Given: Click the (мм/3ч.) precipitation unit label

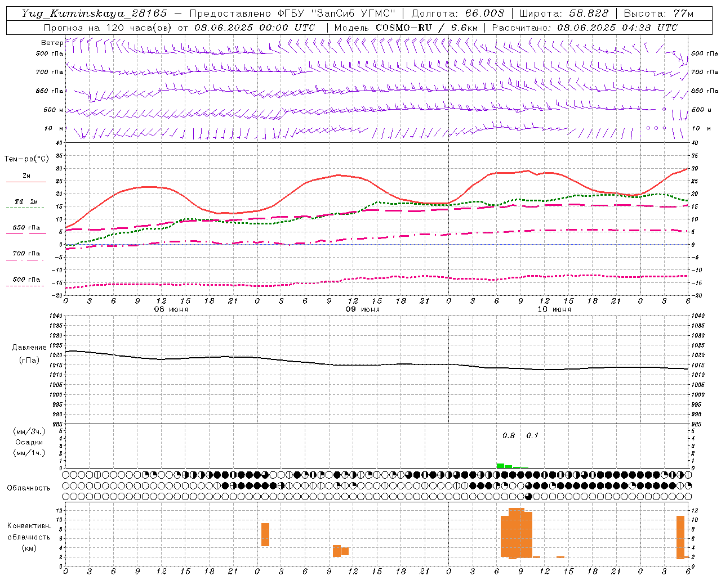Looking at the screenshot, I should click(x=29, y=431).
